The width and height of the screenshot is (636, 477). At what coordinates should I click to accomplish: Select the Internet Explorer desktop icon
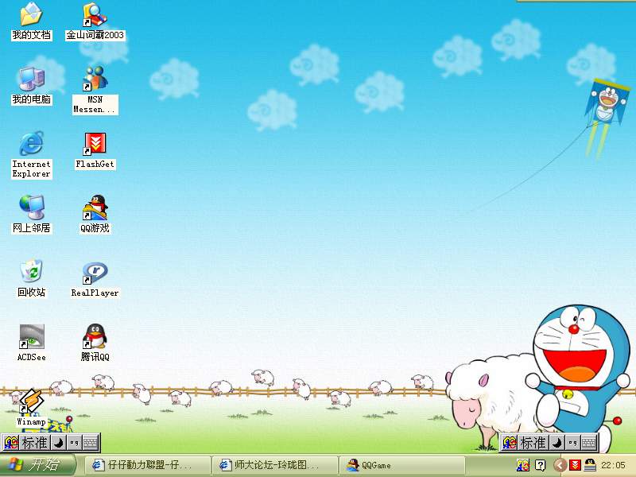(x=31, y=145)
